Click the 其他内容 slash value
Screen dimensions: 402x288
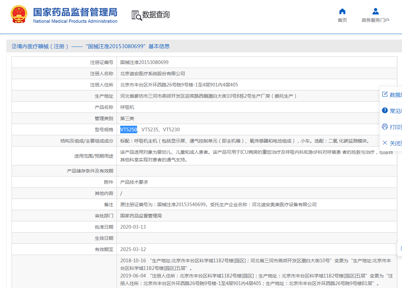pos(121,193)
